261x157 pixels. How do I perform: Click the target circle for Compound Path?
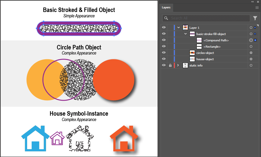pyautogui.click(x=251, y=40)
